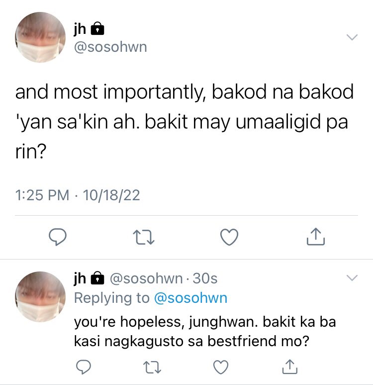Screen dimensions: 373x385
Task: Like the reply tweet about bestfriend
Action: tap(221, 367)
